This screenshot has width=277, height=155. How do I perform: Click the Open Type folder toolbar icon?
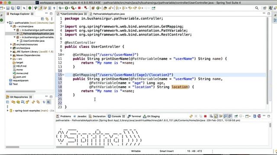point(105,8)
